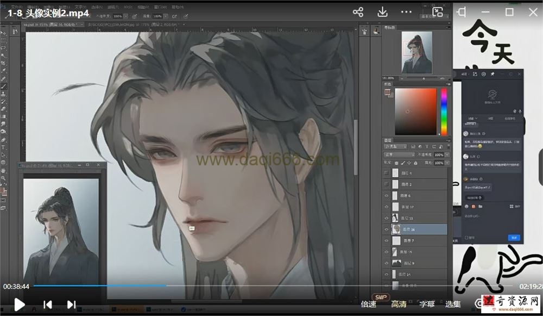Image resolution: width=543 pixels, height=316 pixels.
Task: Select the Eyedropper tool
Action: point(3,71)
